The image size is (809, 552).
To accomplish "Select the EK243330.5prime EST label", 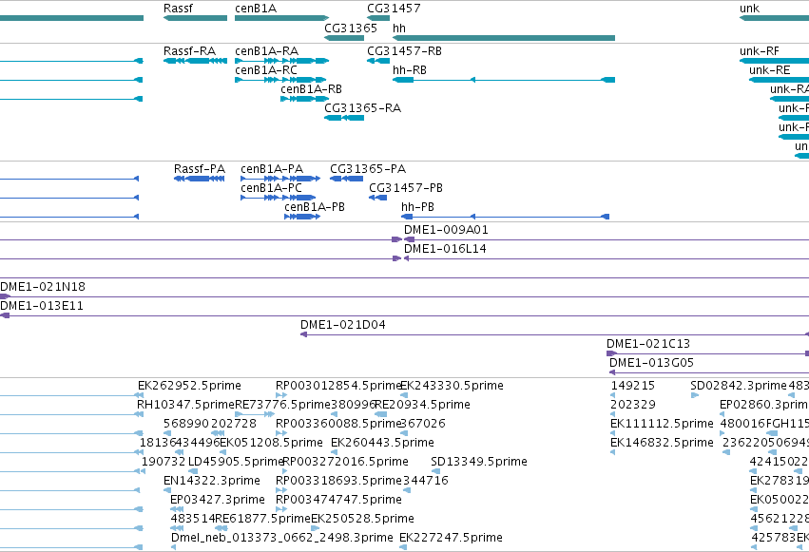I will coord(452,386).
